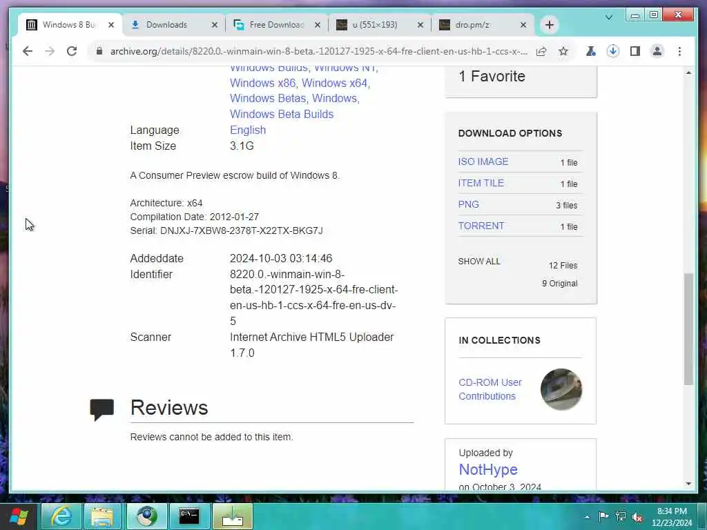Click the forward navigation arrow
This screenshot has height=530, width=707.
[x=50, y=51]
